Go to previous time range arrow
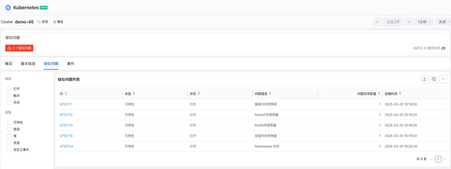This screenshot has height=169, width=451. pos(377,22)
